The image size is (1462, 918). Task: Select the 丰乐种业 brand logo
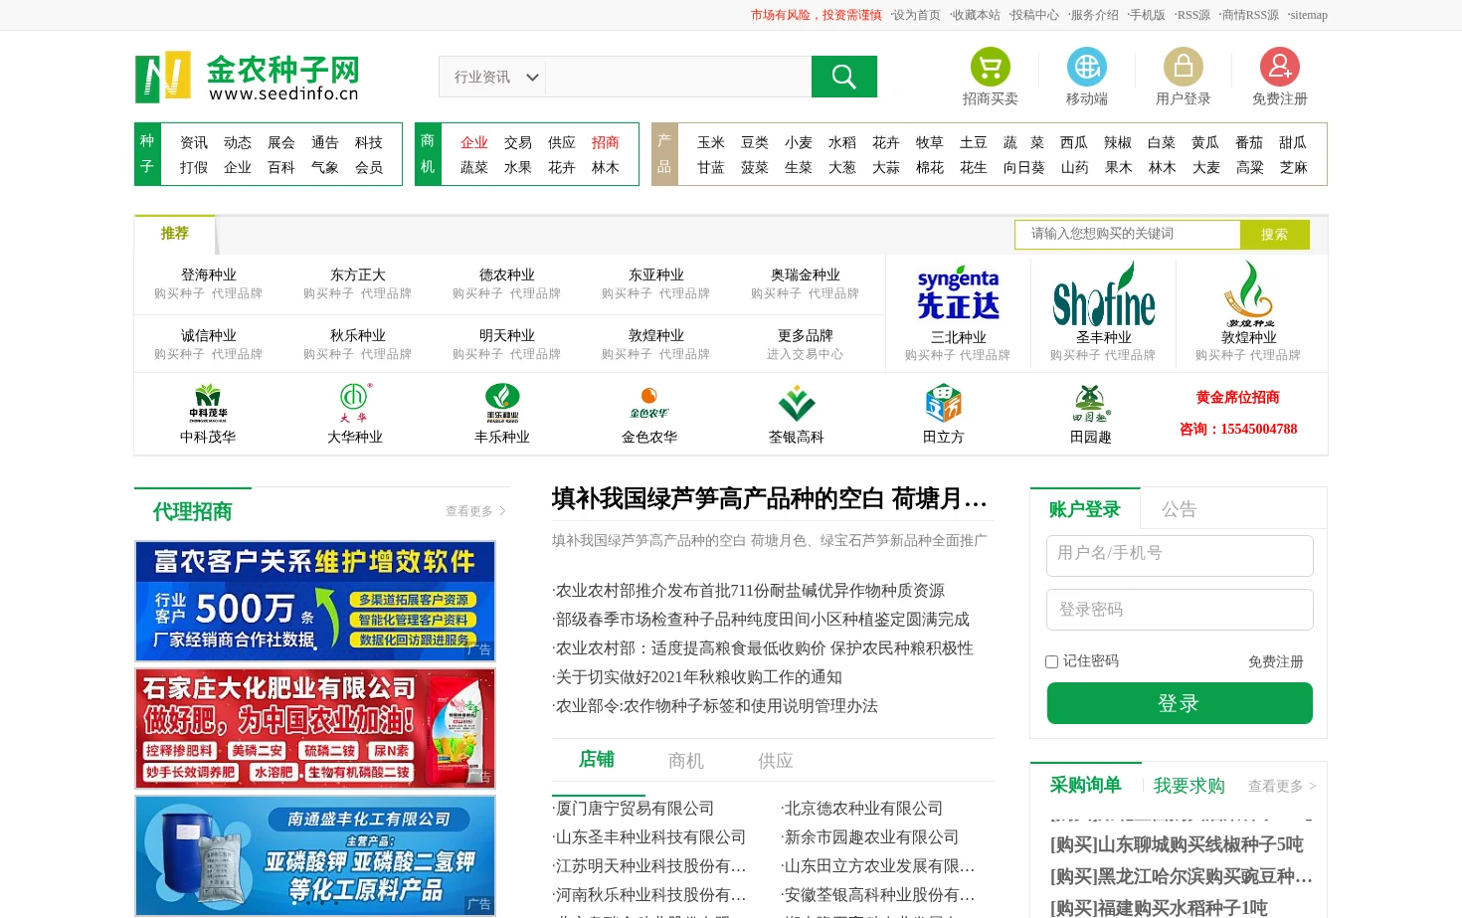pos(502,404)
